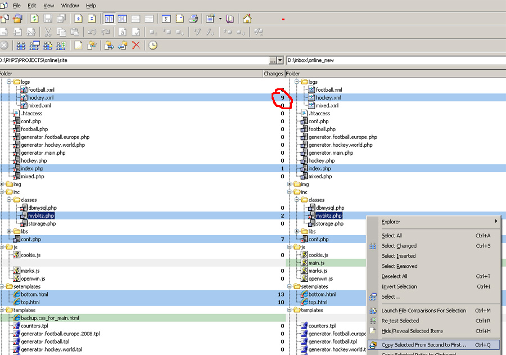
Task: Click the Changes column header
Action: (273, 74)
